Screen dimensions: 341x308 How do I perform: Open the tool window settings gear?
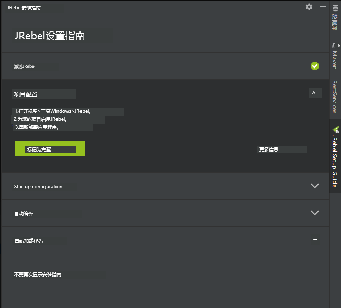(309, 7)
